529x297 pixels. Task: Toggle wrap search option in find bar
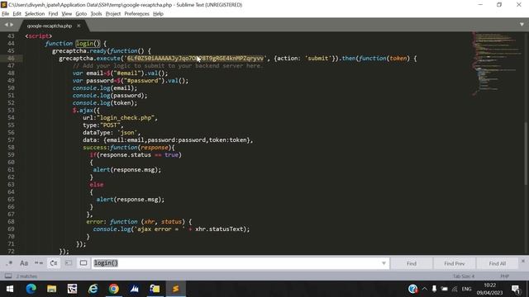coord(54,263)
